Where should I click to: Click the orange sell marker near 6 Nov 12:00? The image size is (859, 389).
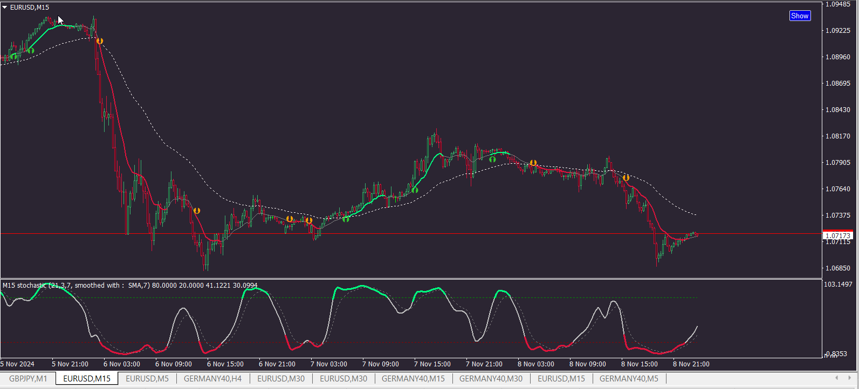click(x=197, y=211)
